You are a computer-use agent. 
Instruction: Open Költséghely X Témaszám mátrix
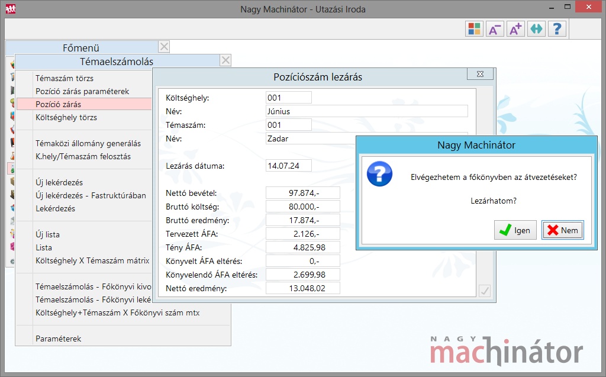tap(92, 260)
